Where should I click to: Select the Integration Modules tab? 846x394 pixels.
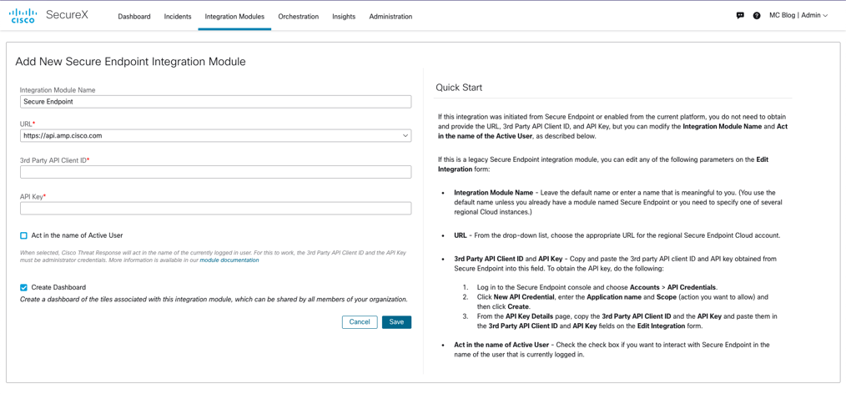pos(234,17)
